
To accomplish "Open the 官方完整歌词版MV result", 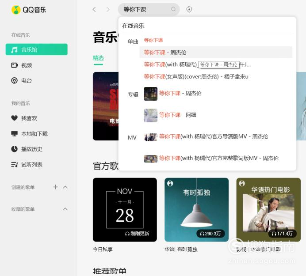I will point(219,158).
